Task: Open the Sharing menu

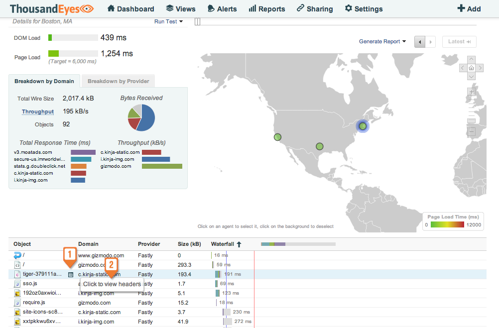Action: coord(315,8)
